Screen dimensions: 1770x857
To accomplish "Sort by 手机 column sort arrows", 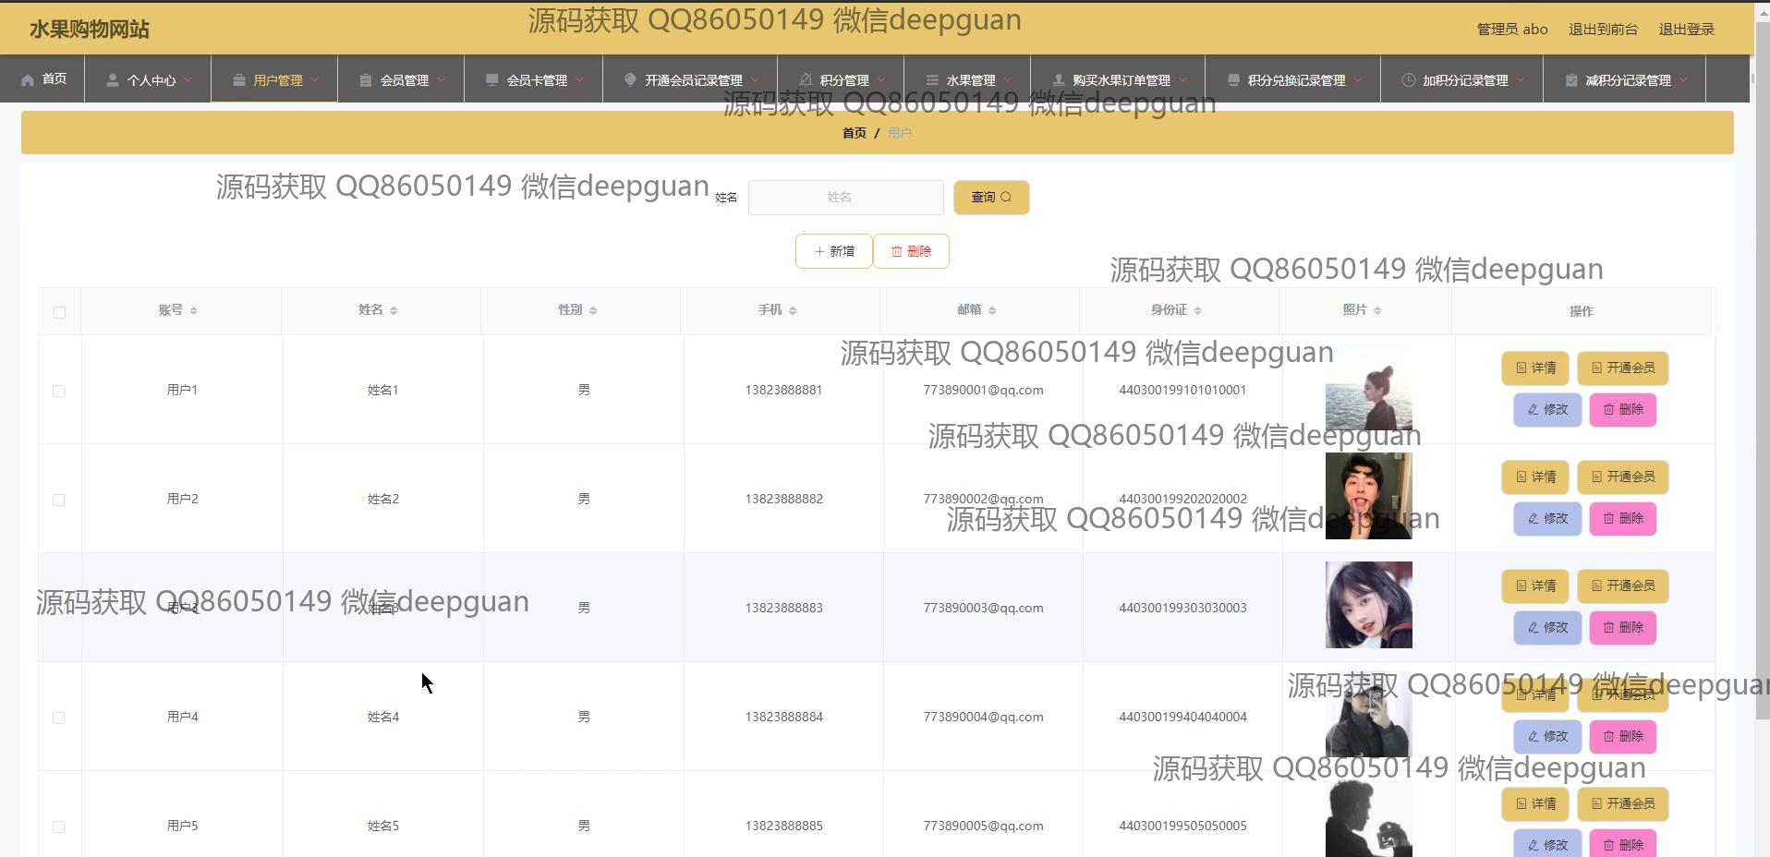I will (793, 311).
